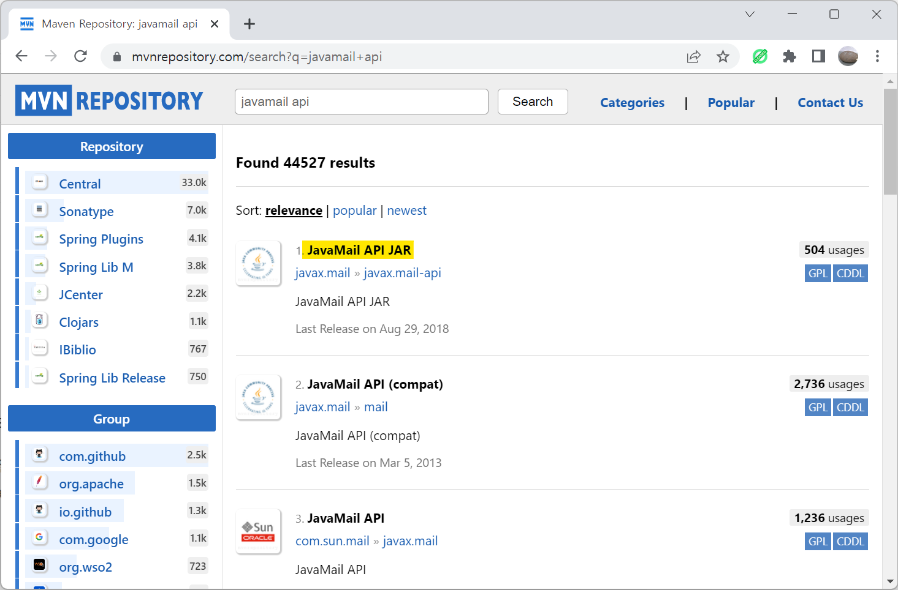Image resolution: width=898 pixels, height=590 pixels.
Task: Open a new browser tab
Action: [x=249, y=24]
